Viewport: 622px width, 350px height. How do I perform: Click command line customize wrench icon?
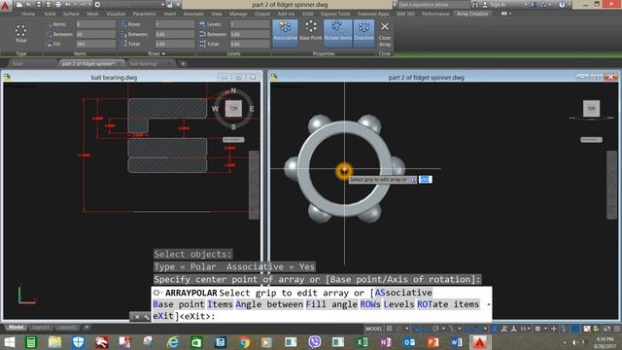click(x=147, y=317)
